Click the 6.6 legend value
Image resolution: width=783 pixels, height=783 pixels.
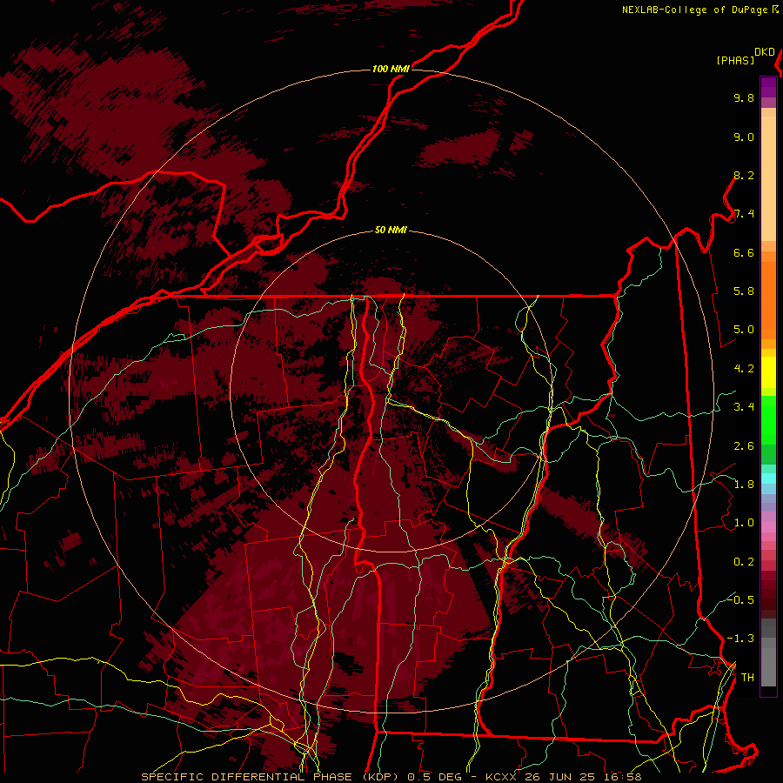(x=744, y=252)
